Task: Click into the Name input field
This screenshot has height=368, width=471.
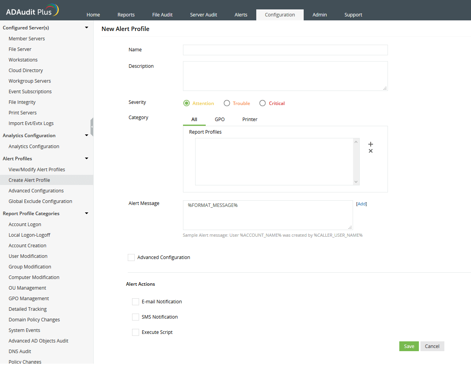Action: [x=285, y=50]
